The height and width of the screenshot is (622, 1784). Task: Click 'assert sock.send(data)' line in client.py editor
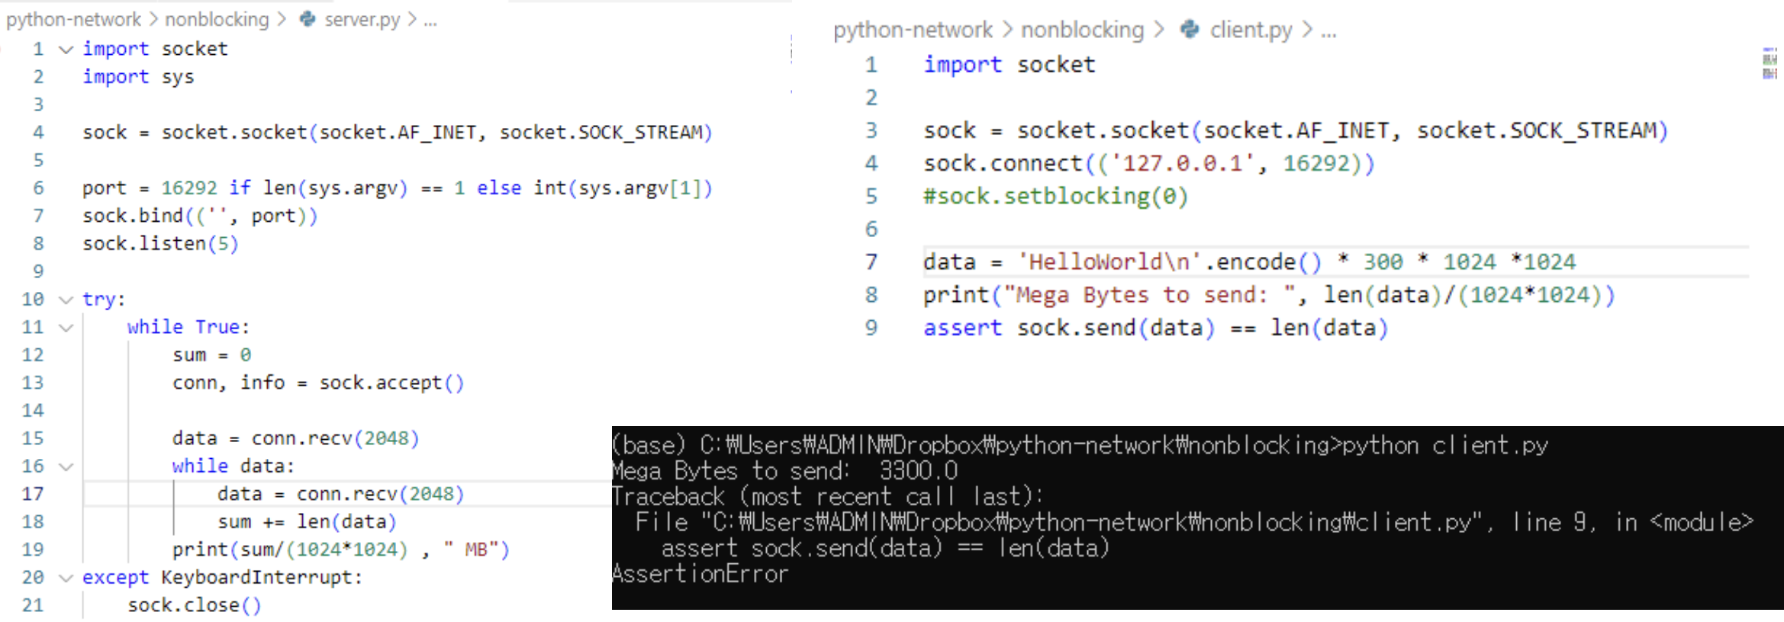1155,328
